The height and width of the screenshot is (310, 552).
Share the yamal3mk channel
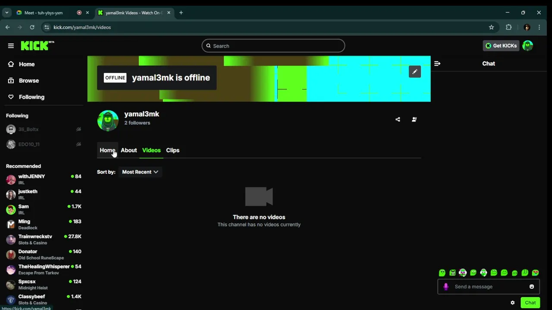coord(398,119)
